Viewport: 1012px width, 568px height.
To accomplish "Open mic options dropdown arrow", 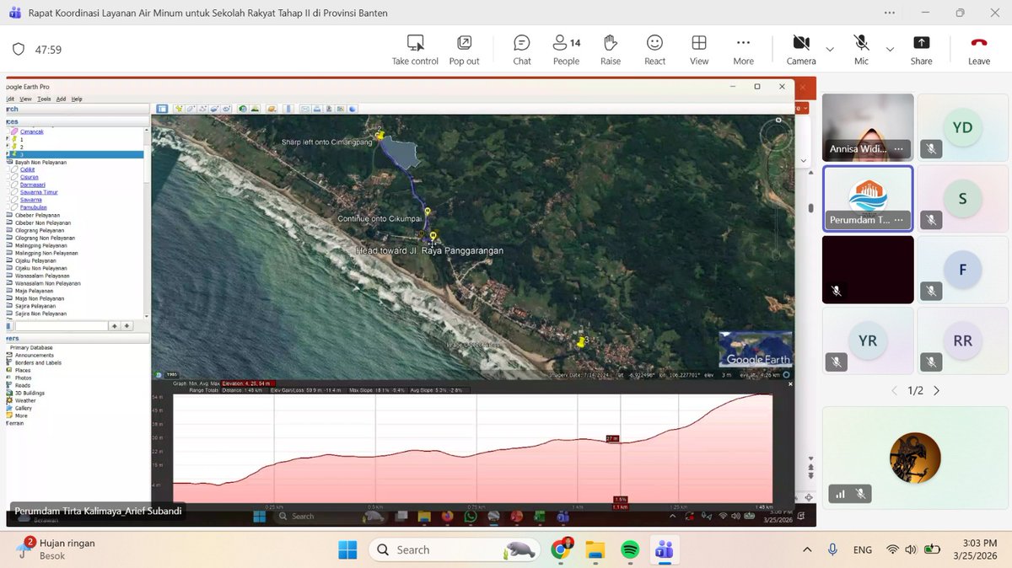I will pos(890,50).
